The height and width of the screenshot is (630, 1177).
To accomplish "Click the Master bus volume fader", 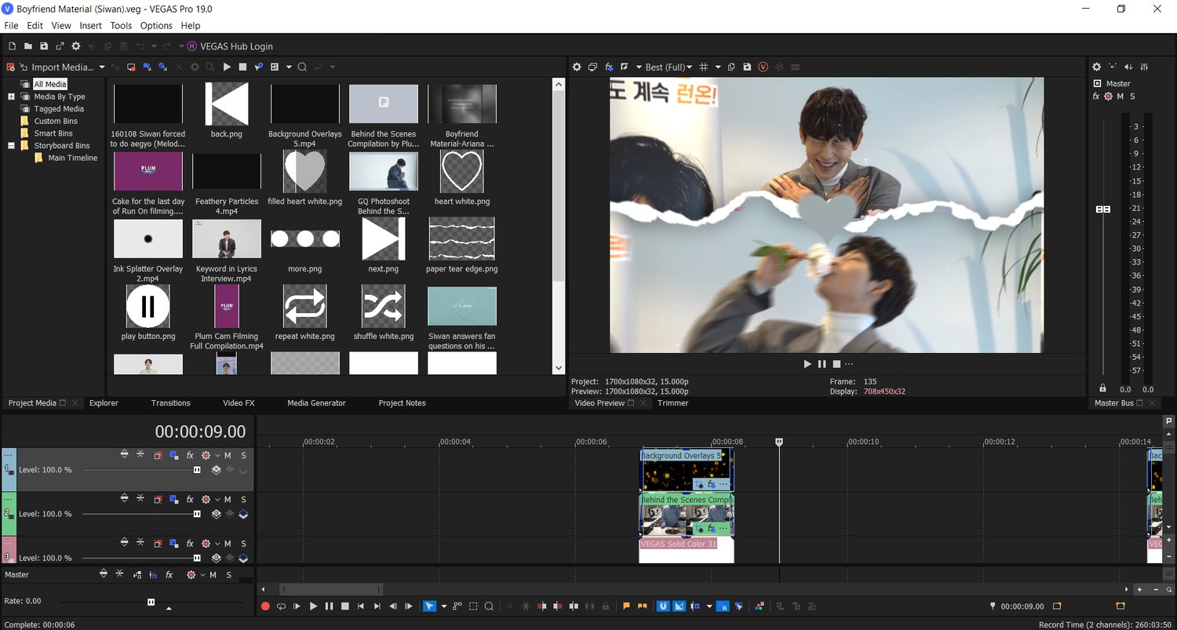I will [1103, 209].
